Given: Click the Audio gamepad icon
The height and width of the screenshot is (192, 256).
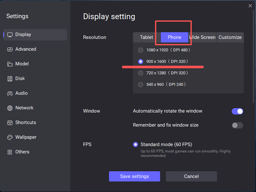Looking at the screenshot, I should click(10, 93).
